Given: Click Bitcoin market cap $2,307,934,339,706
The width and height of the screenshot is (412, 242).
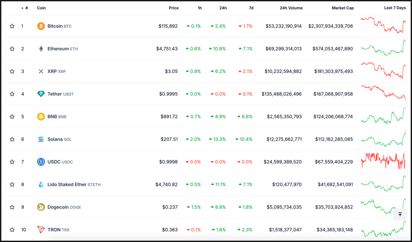Looking at the screenshot, I should (x=331, y=26).
